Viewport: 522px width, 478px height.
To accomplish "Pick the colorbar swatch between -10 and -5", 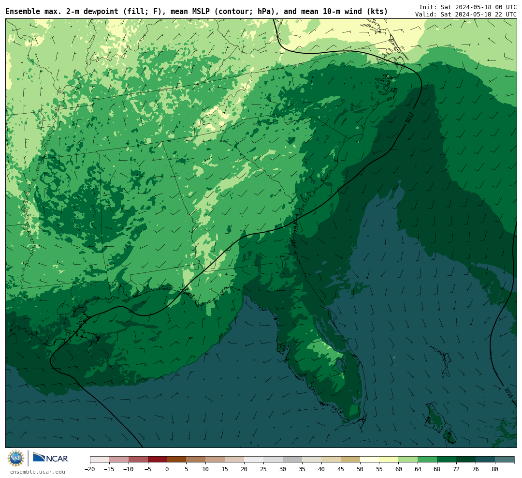I will (138, 460).
